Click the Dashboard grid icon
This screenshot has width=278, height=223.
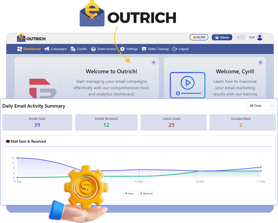20,49
